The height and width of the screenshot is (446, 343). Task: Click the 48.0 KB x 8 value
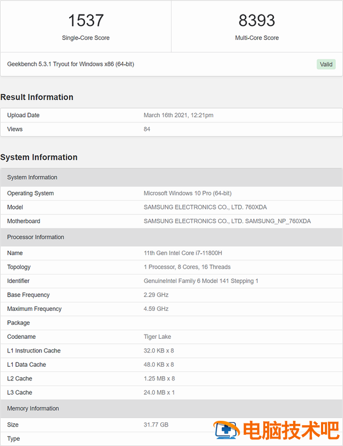(x=159, y=365)
